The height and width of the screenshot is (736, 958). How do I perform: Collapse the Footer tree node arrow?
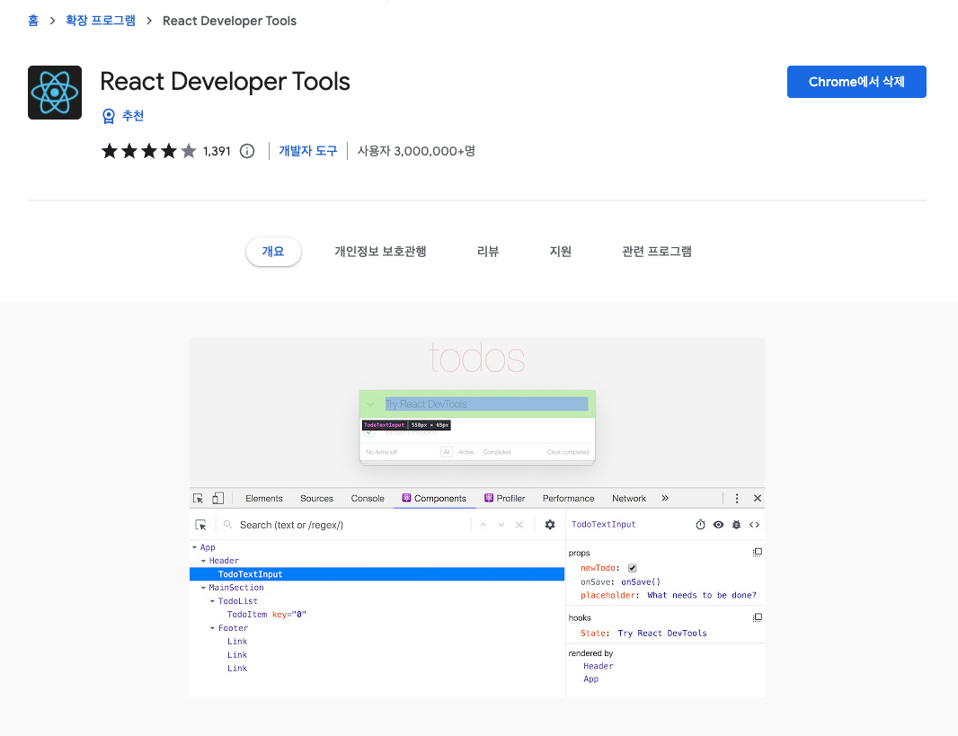[x=213, y=628]
